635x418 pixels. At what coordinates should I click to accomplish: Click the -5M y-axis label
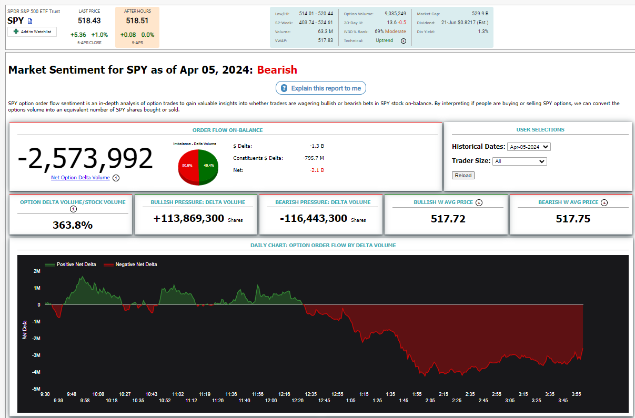[36, 389]
